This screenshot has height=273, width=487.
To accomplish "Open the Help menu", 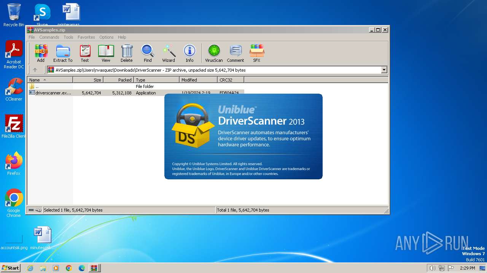I will 122,37.
